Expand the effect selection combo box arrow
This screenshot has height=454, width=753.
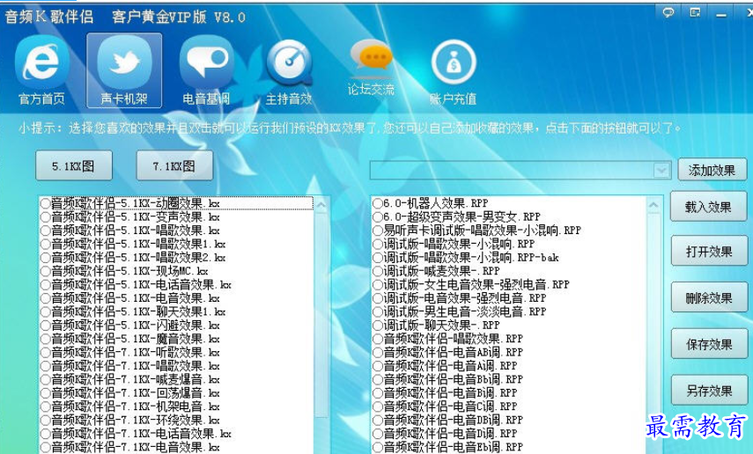[661, 171]
